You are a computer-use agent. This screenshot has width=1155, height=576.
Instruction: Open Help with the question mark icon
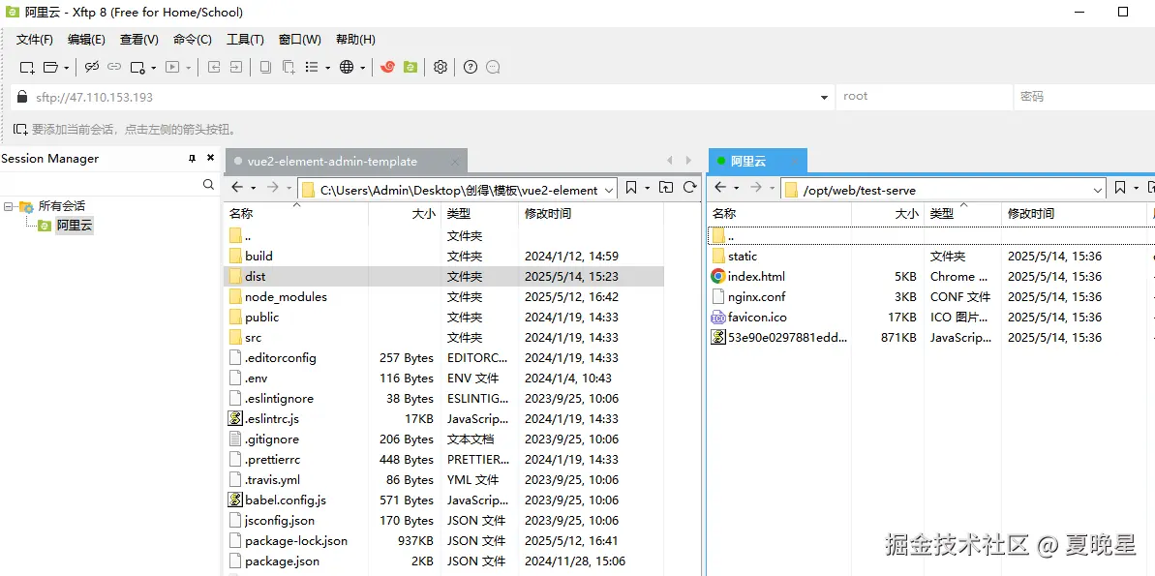[471, 67]
